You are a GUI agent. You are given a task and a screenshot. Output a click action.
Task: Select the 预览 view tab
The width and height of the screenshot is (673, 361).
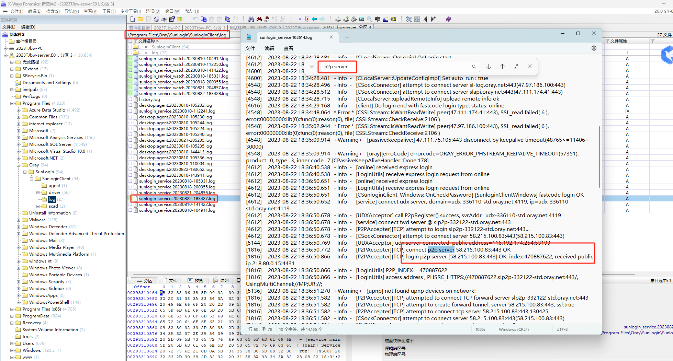click(195, 280)
